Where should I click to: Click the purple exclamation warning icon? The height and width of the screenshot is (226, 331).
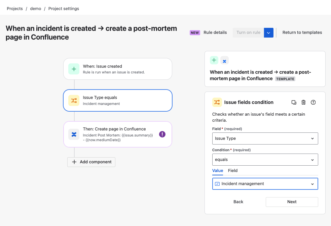(x=162, y=134)
